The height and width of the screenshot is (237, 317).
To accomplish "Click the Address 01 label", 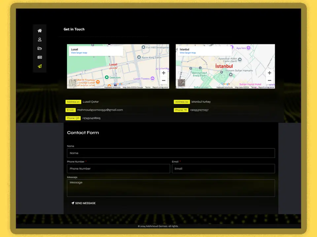I will [73, 102].
